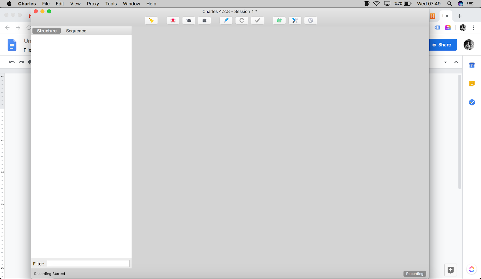
Task: Click the Share button in Google Docs
Action: pos(443,45)
